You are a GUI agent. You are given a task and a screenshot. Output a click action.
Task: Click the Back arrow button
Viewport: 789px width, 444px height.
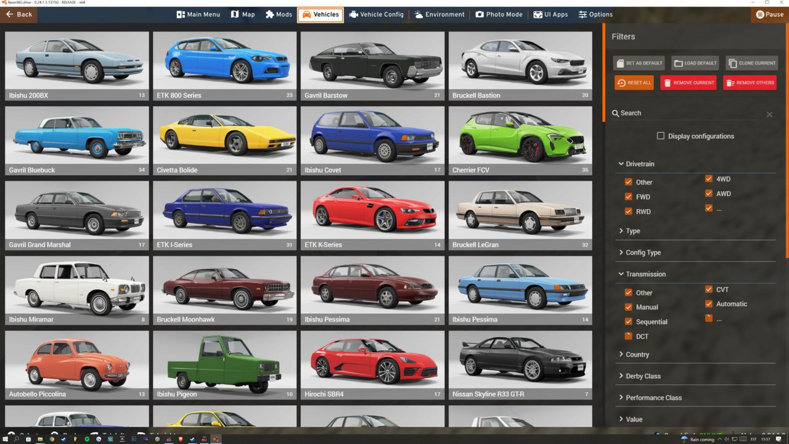[18, 14]
